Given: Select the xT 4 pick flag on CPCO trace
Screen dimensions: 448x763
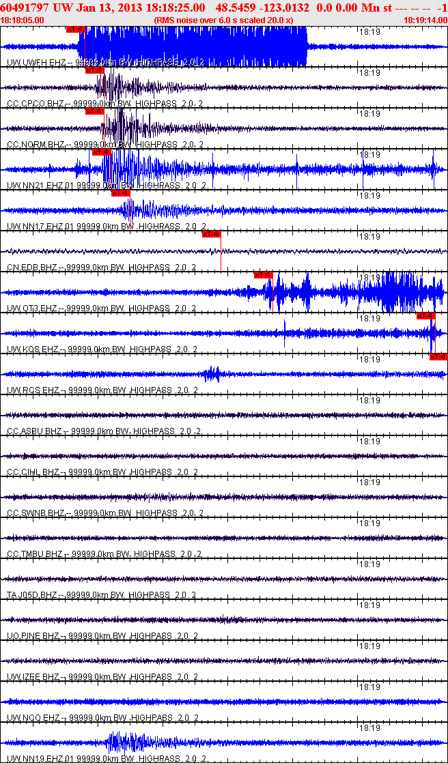Looking at the screenshot, I should [94, 70].
